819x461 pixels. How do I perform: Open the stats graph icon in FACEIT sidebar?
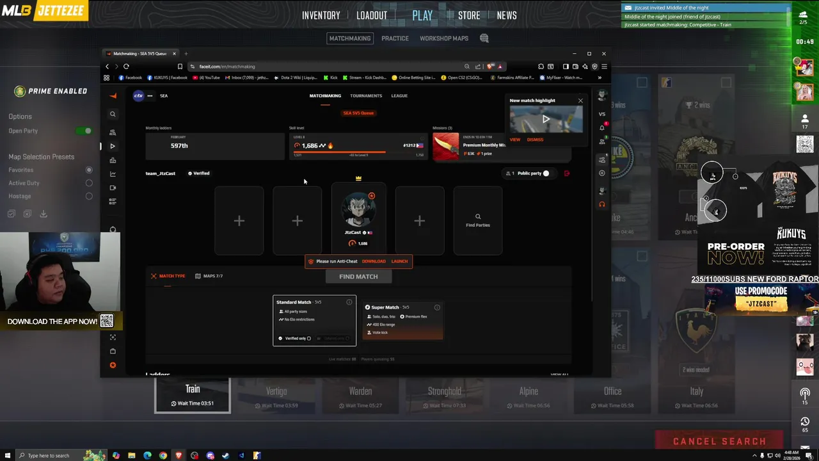coord(113,174)
